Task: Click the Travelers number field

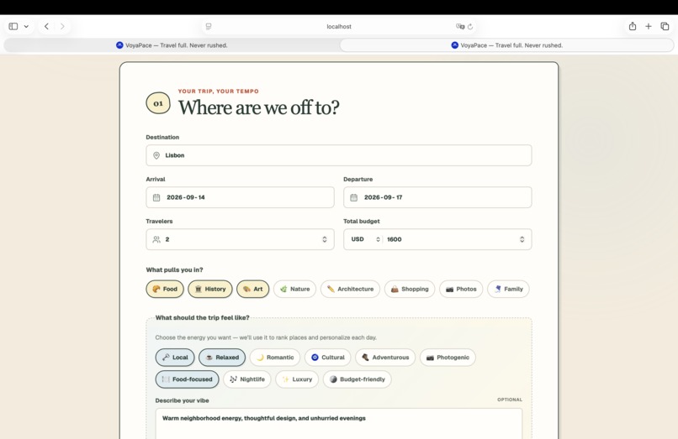Action: tap(240, 239)
